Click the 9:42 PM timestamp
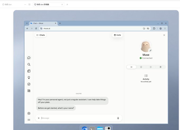 click(x=79, y=94)
